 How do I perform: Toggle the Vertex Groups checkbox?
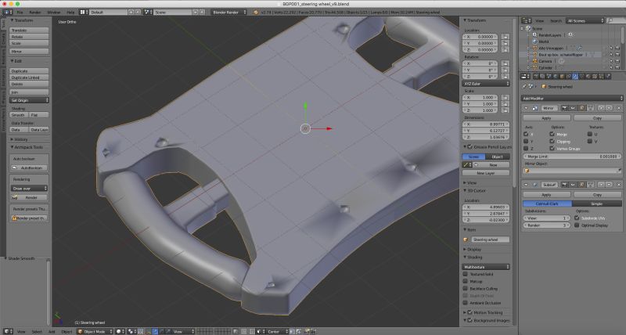552,148
